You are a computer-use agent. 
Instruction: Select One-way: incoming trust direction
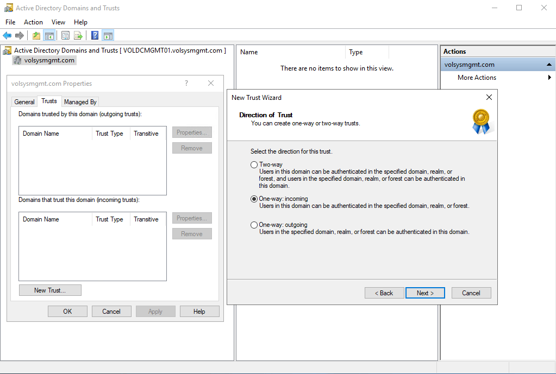pyautogui.click(x=254, y=199)
